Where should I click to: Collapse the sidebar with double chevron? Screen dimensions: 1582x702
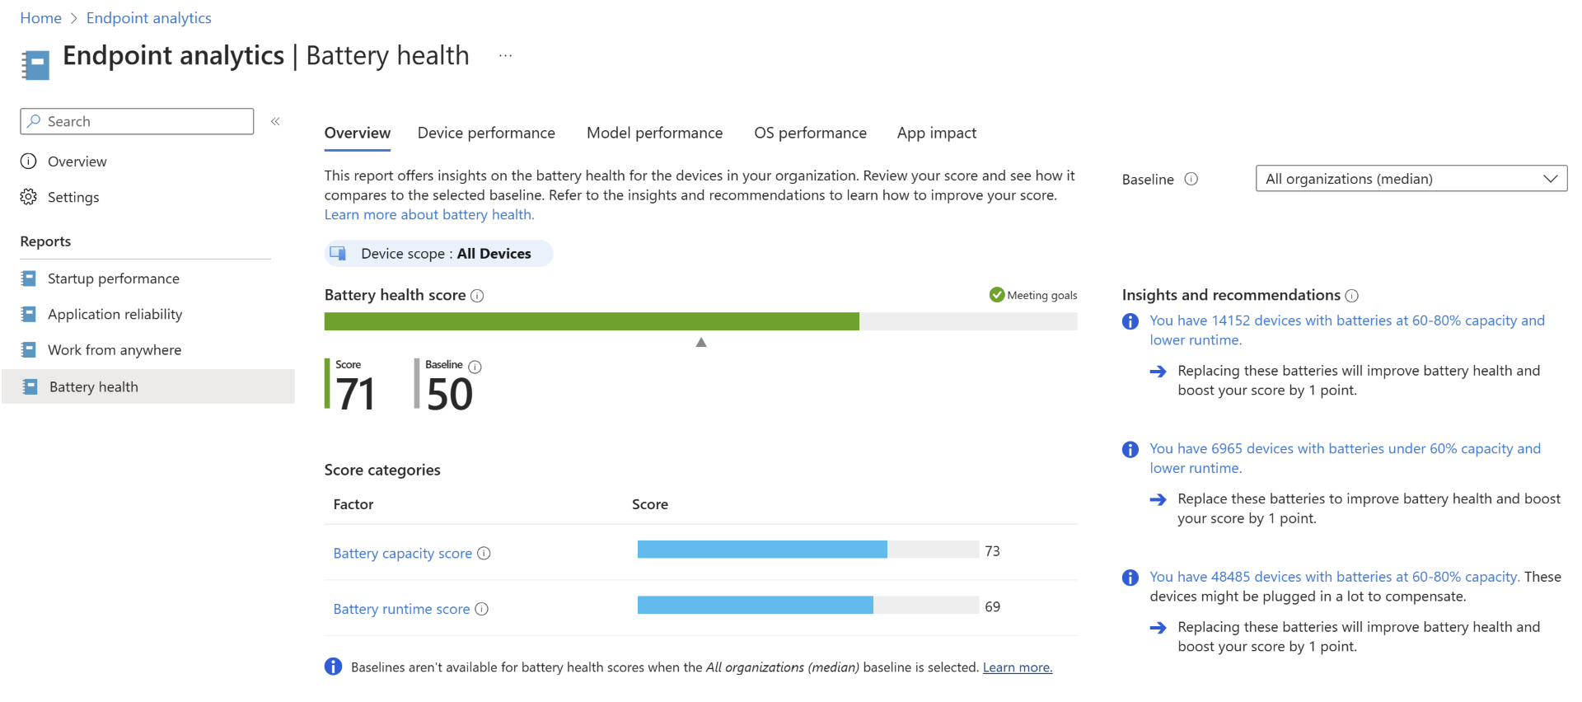click(275, 121)
